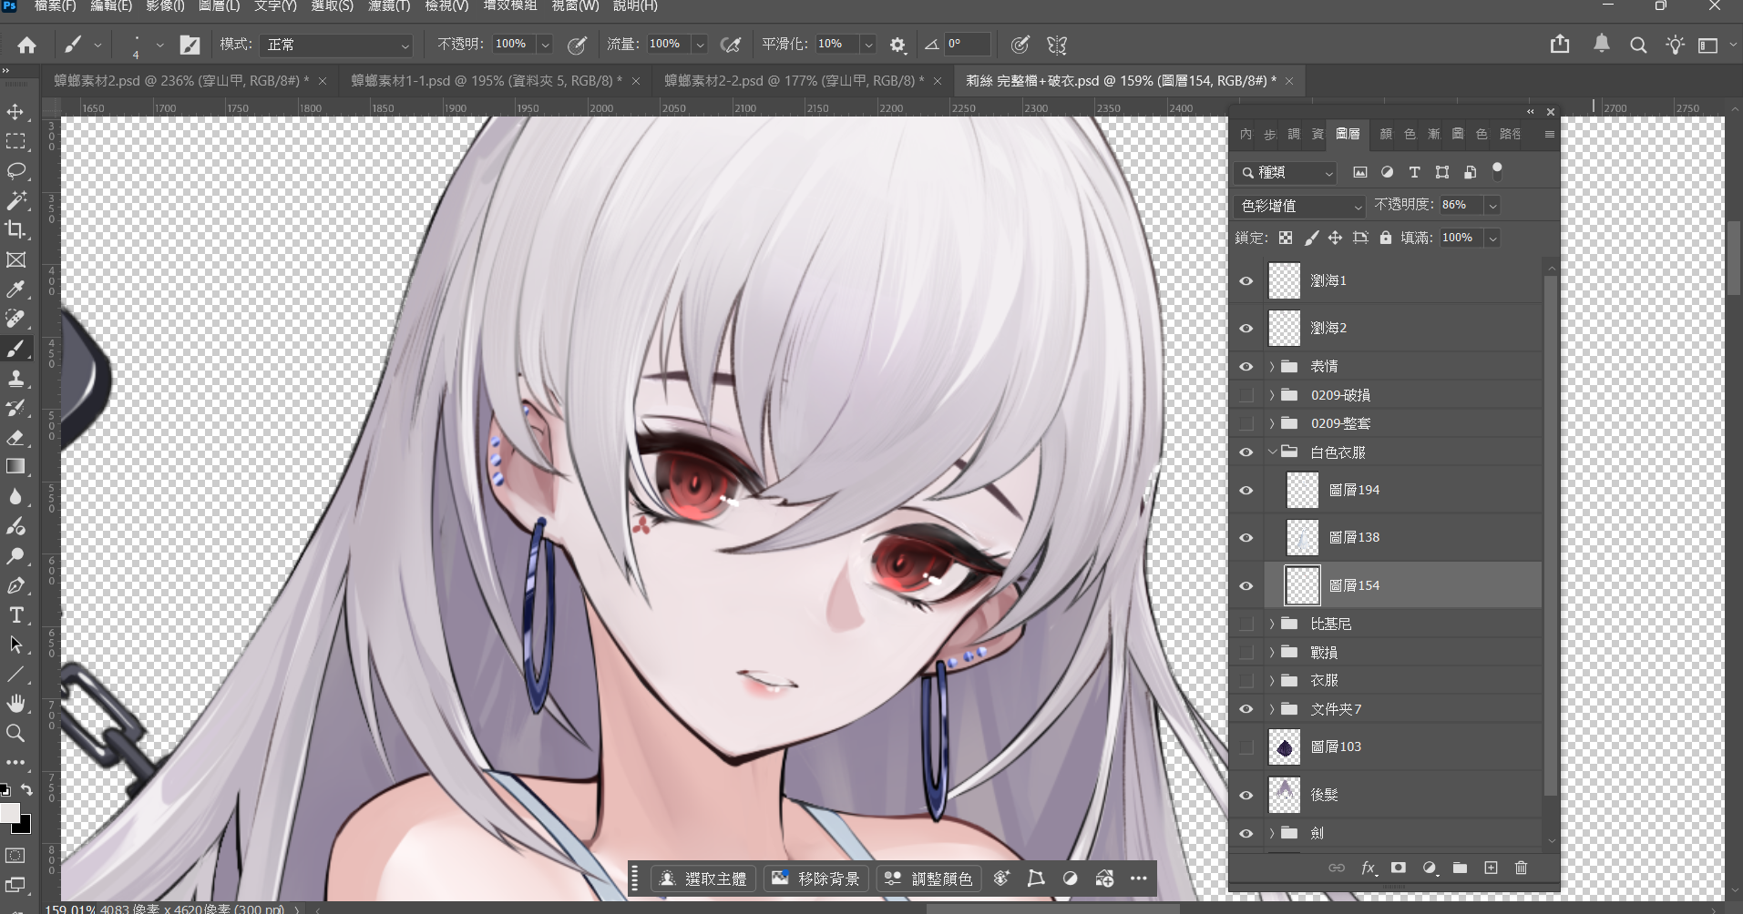Select the Lasso tool
This screenshot has width=1743, height=914.
click(15, 171)
